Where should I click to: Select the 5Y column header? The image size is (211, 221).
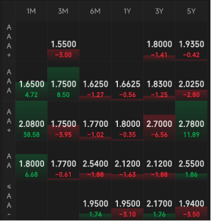tap(191, 11)
